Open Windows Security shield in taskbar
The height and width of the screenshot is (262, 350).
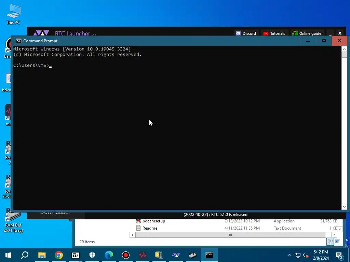[x=92, y=255]
